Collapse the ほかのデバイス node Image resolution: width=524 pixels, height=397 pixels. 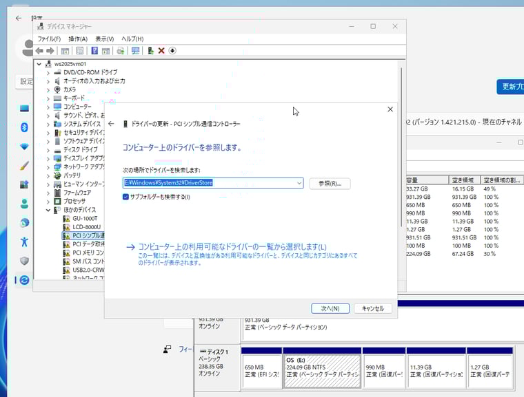48,210
